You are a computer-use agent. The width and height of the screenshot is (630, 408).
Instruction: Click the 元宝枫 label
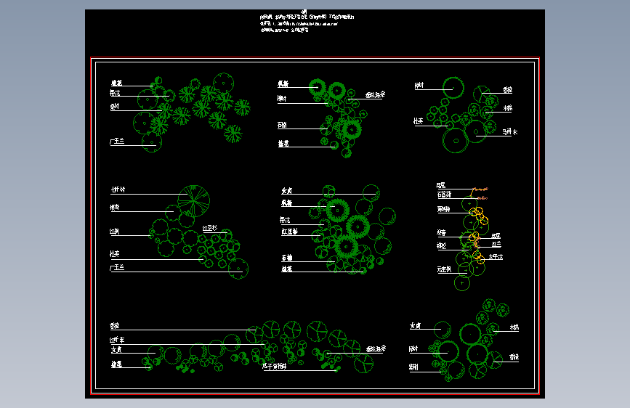444,269
